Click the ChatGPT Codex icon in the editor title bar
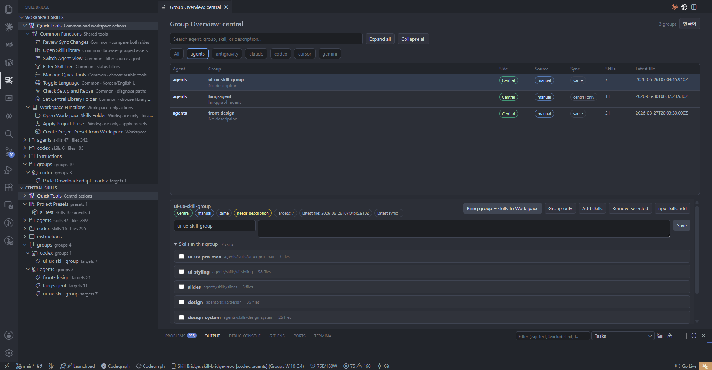This screenshot has height=370, width=712. pyautogui.click(x=684, y=7)
